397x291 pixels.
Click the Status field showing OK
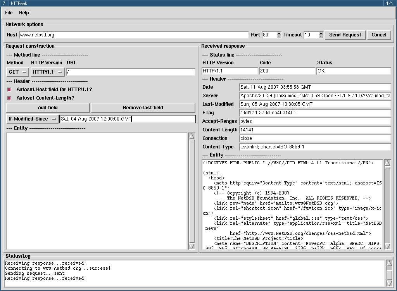[x=354, y=71]
